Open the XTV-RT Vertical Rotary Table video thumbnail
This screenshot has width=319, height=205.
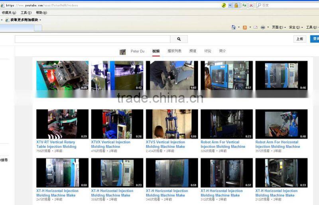point(62,124)
